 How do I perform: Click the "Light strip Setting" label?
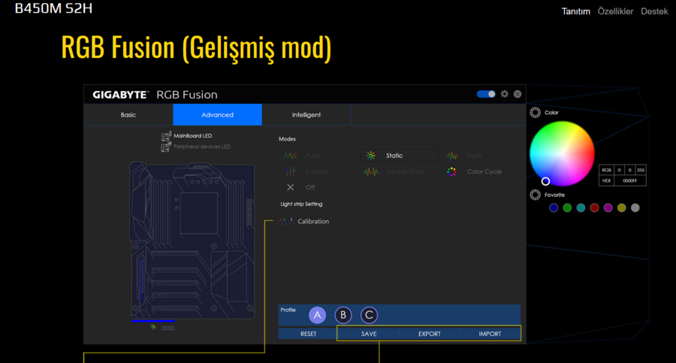[x=301, y=204]
